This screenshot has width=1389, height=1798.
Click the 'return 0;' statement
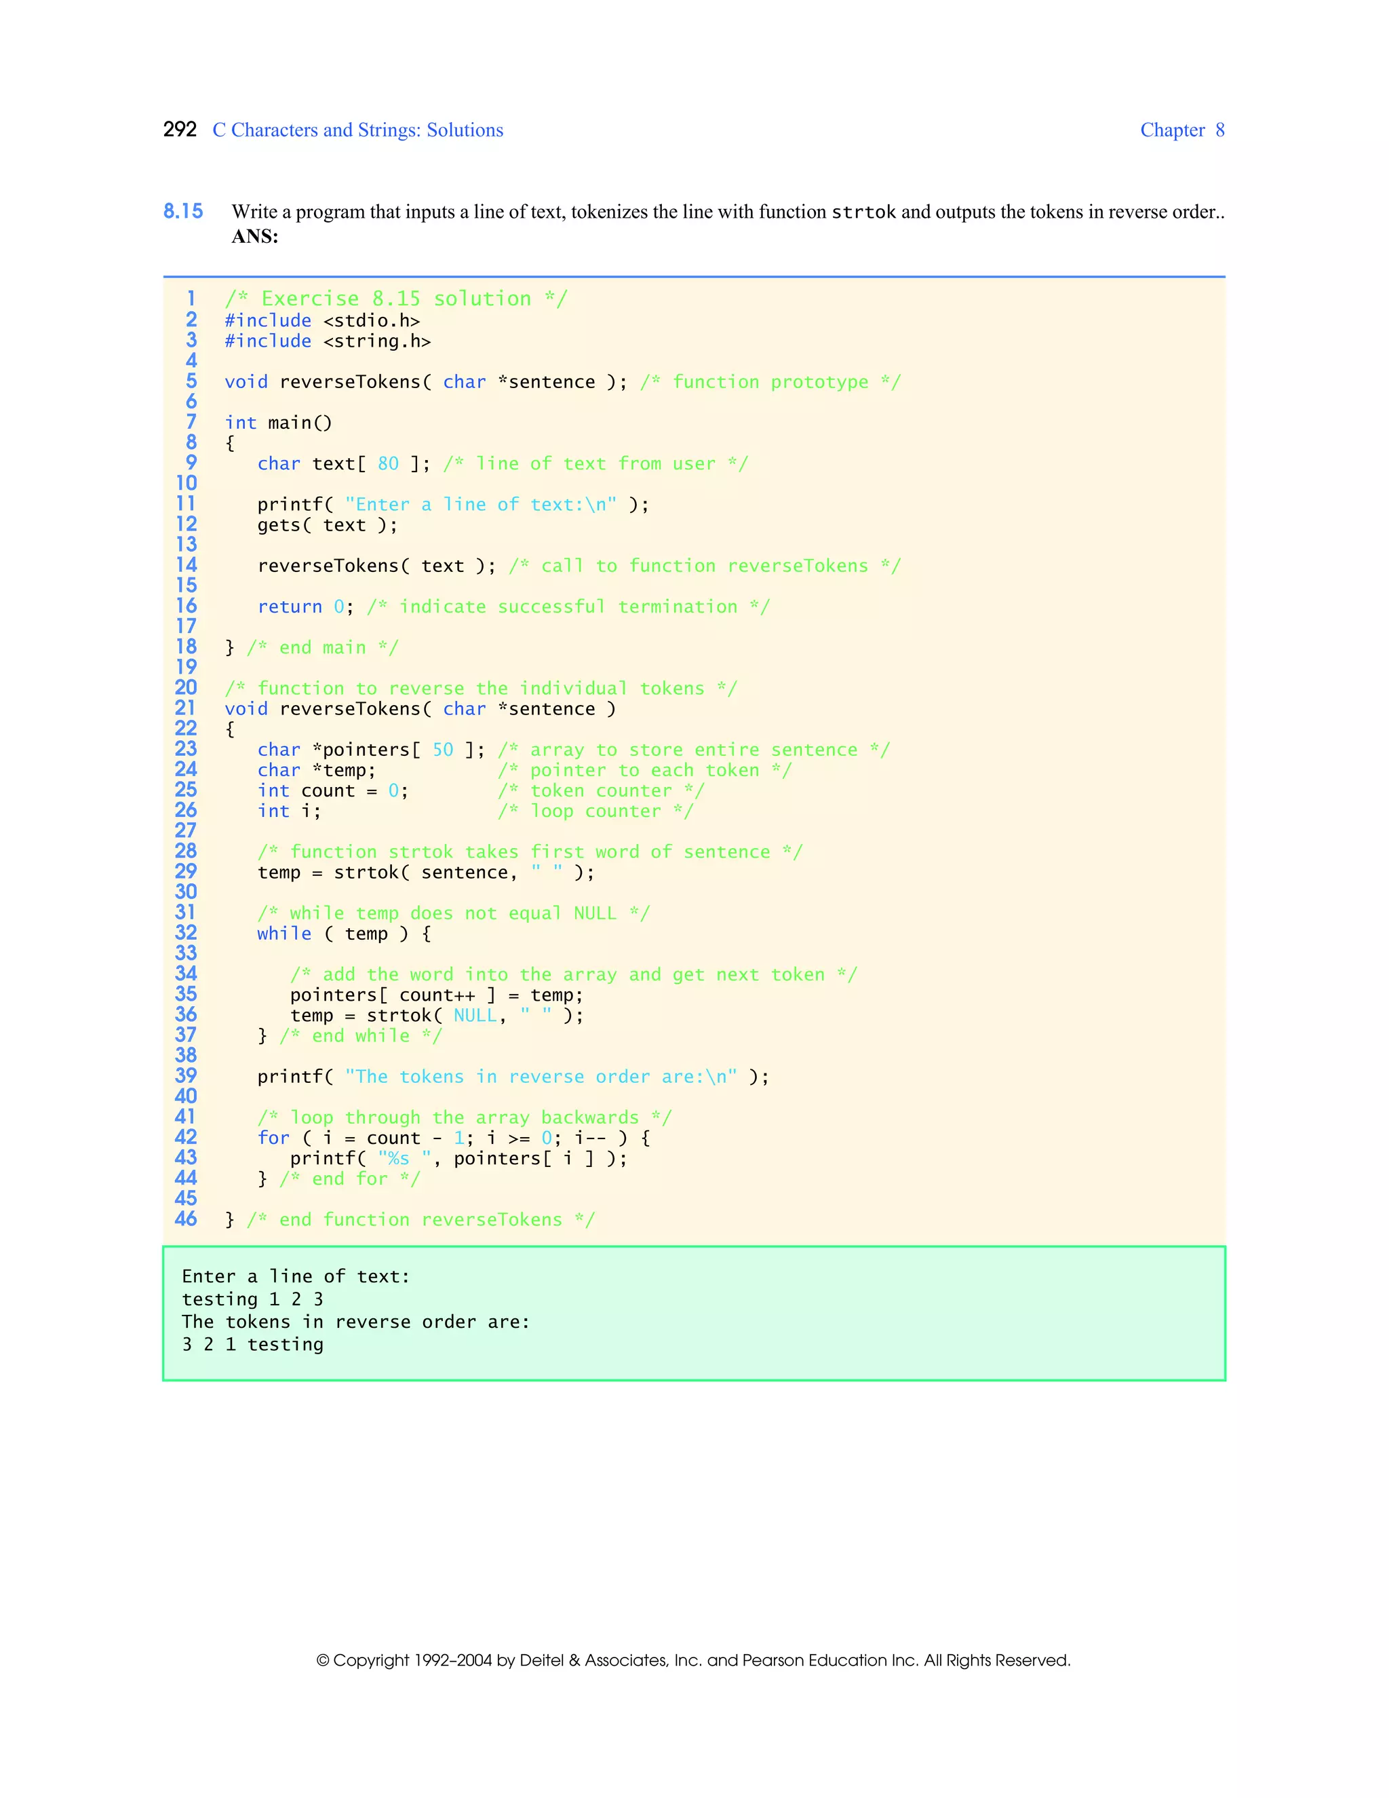pos(306,607)
